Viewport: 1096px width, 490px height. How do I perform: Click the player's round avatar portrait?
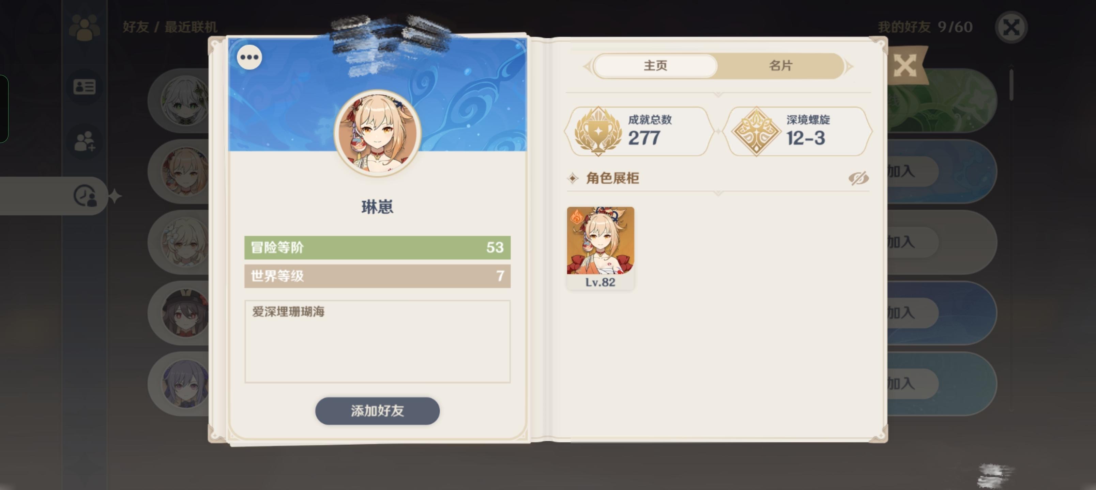click(377, 133)
